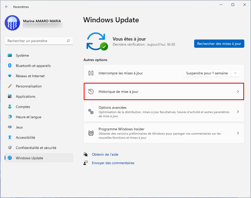Select Jeux category
This screenshot has height=198, width=251.
click(x=39, y=127)
